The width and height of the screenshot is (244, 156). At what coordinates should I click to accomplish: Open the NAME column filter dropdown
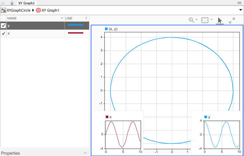click(62, 18)
